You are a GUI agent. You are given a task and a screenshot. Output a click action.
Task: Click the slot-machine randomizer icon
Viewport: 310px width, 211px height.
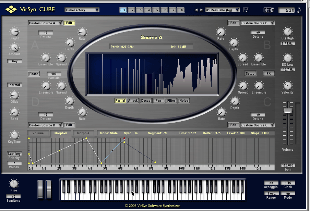pyautogui.click(x=269, y=10)
